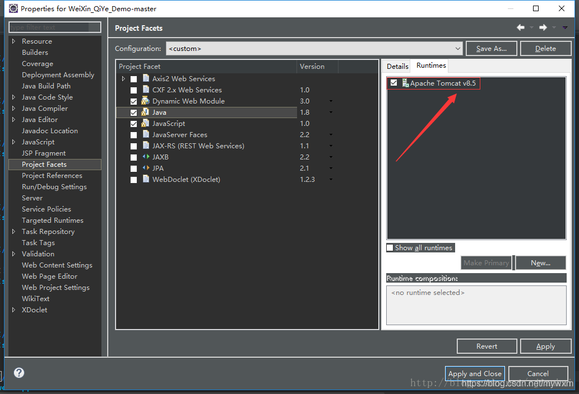Click the JAX-RS facet icon
579x394 pixels.
146,146
